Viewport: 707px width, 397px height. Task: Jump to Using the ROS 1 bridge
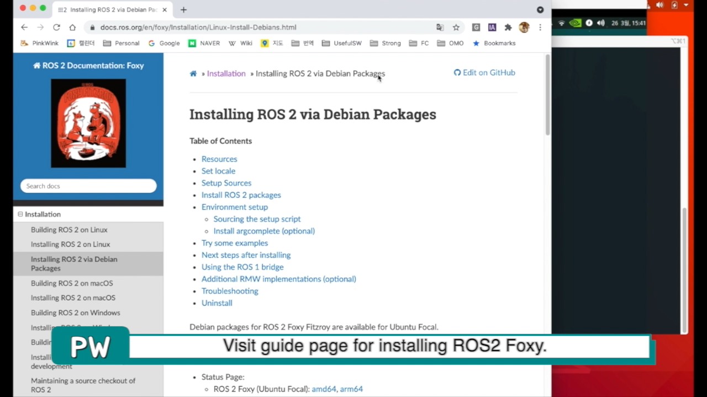(x=242, y=267)
